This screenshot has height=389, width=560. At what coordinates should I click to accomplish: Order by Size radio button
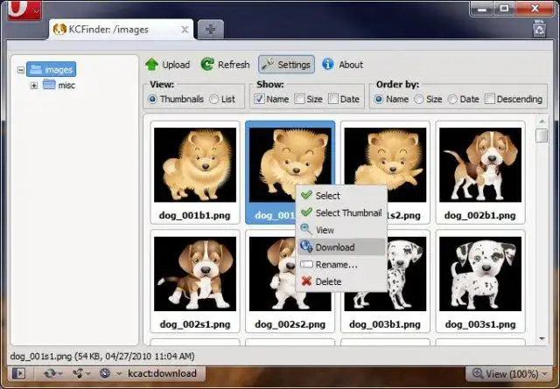click(x=419, y=99)
